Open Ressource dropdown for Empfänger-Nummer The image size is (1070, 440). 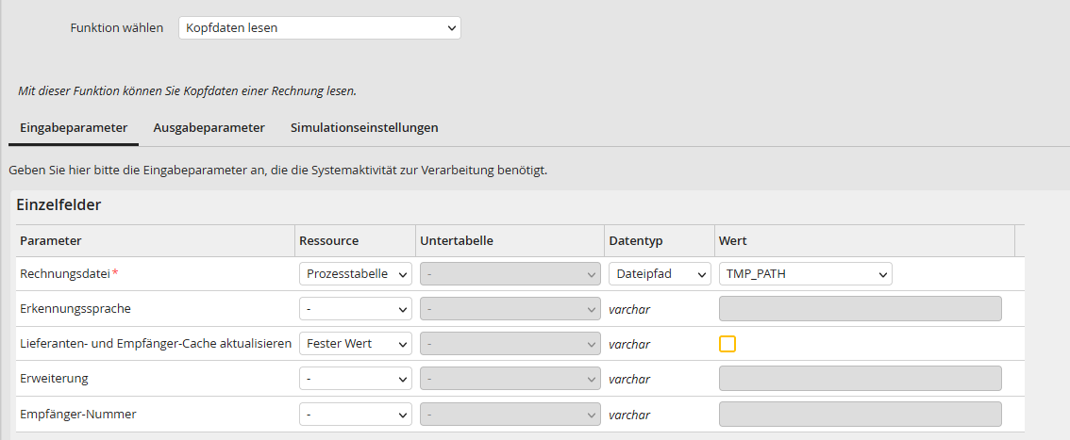[356, 414]
